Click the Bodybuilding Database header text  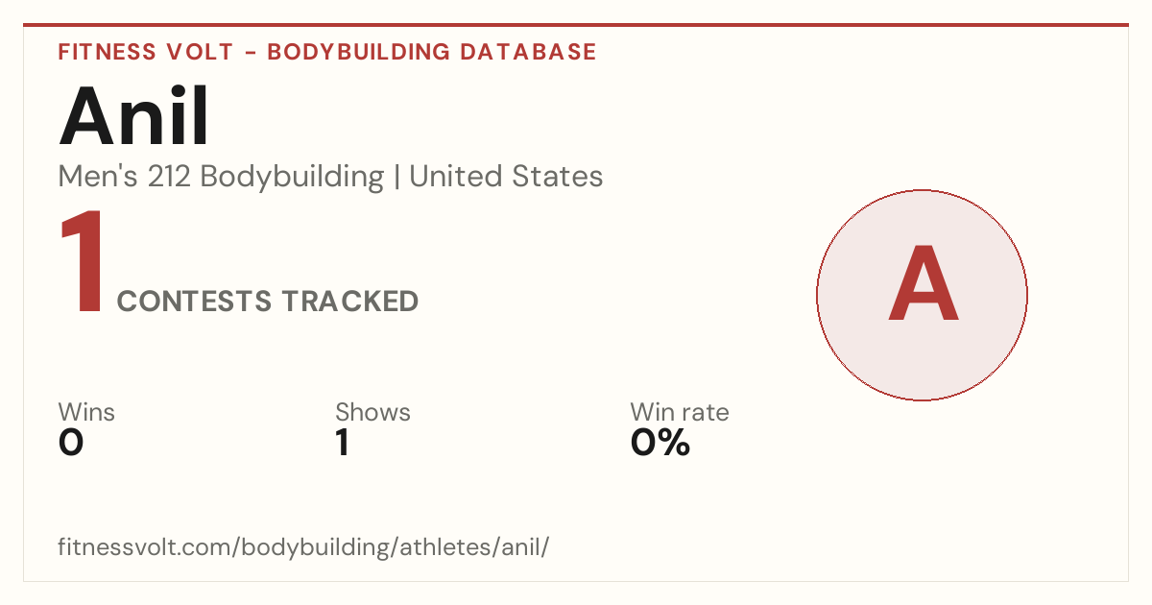coord(432,52)
